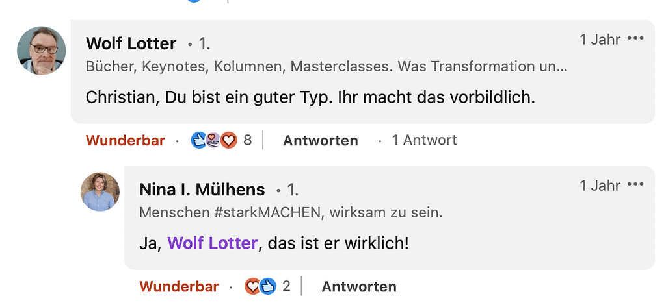Click Antworten under Nina's reply

click(359, 286)
